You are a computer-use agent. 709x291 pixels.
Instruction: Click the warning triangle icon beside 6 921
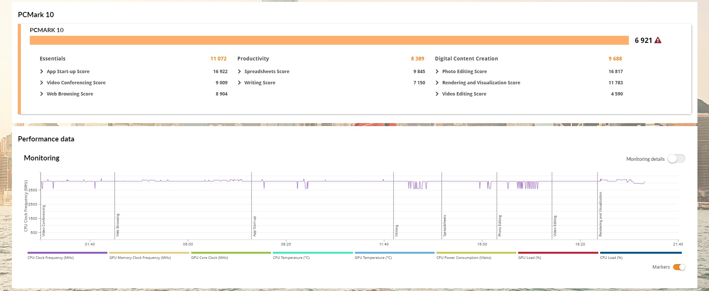click(658, 40)
